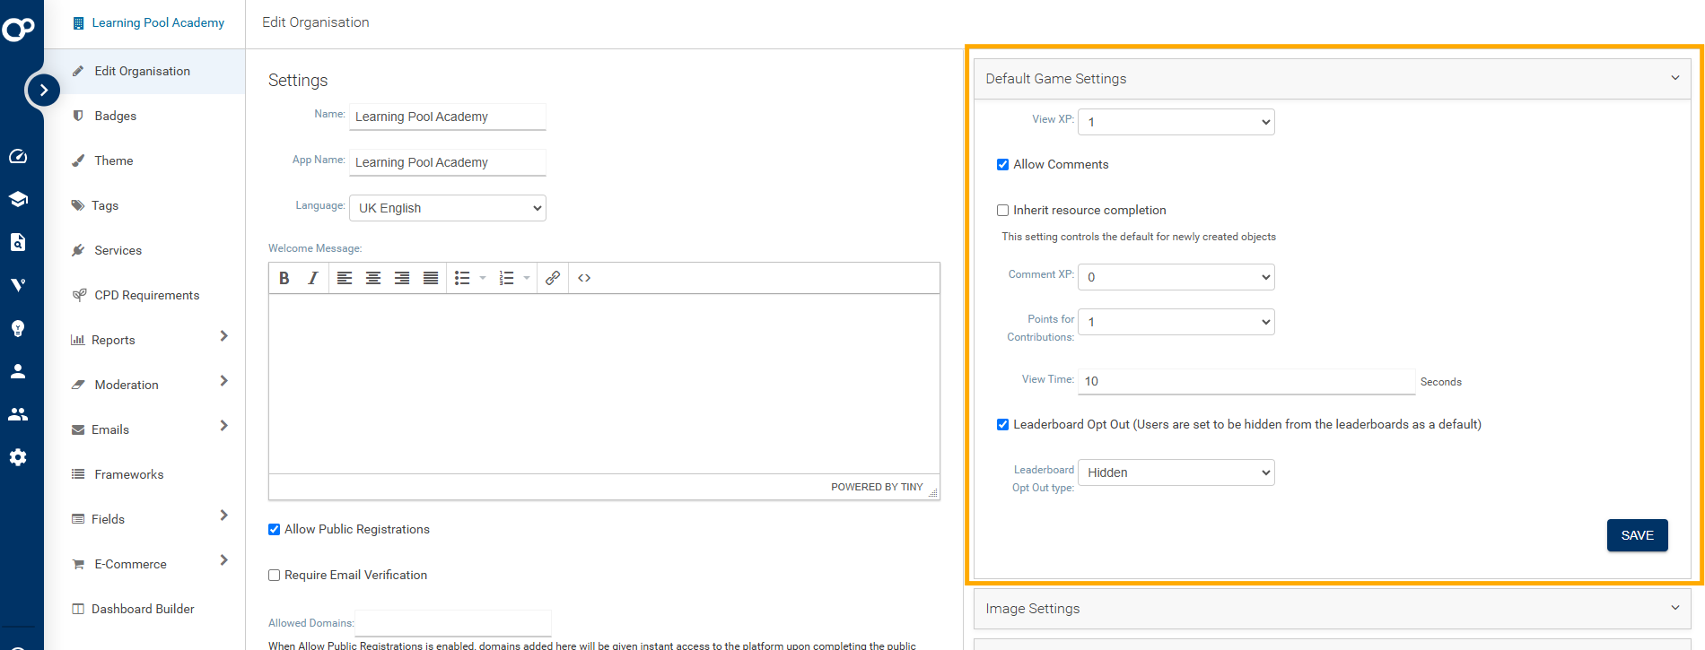Toggle Require Email Verification checkbox
Viewport: 1705px width, 650px height.
pyautogui.click(x=275, y=576)
